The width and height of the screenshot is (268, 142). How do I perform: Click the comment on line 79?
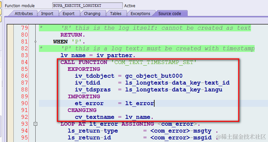[145, 28]
